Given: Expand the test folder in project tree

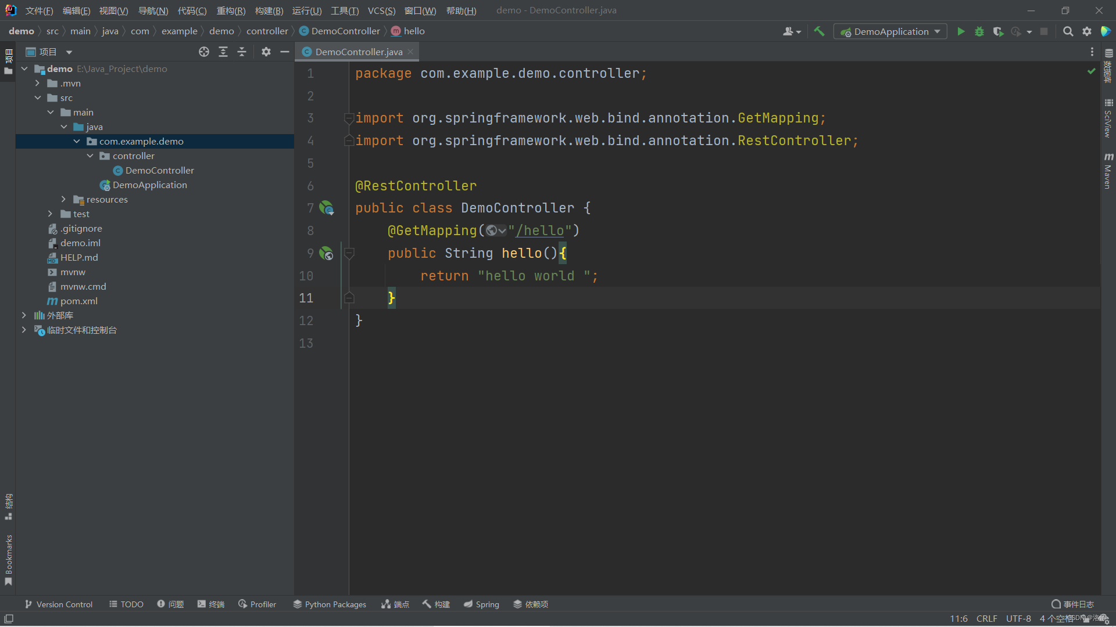Looking at the screenshot, I should coord(51,214).
